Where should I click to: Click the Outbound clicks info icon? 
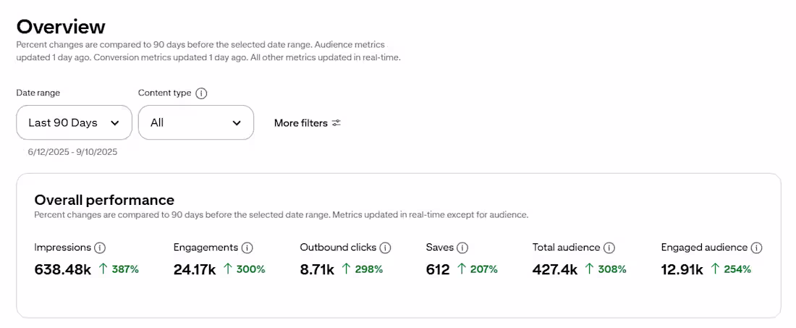386,248
